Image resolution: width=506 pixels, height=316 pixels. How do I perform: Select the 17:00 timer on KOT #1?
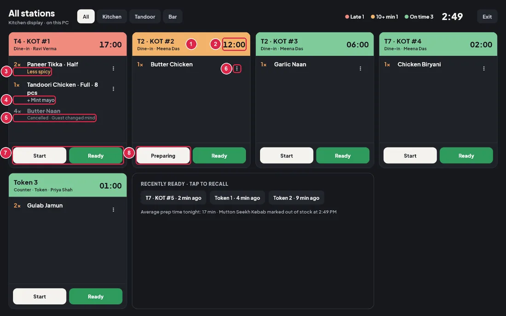(110, 45)
